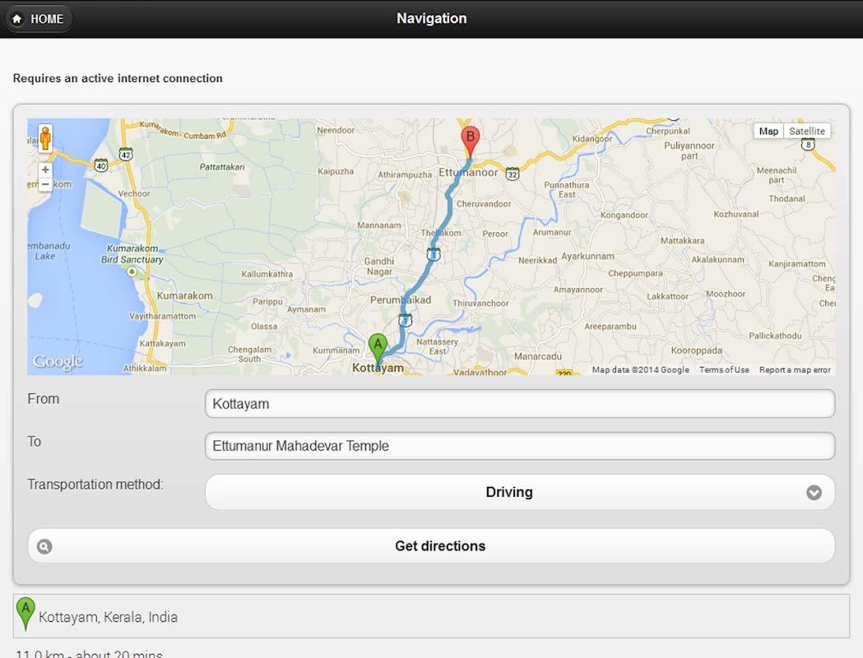
Task: Click highway 8 shield under Satellite
Action: (807, 145)
